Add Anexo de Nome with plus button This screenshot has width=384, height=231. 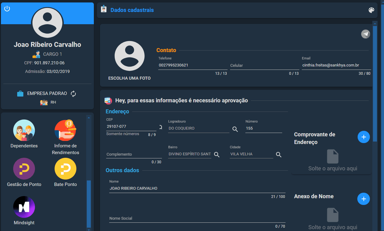[364, 199]
